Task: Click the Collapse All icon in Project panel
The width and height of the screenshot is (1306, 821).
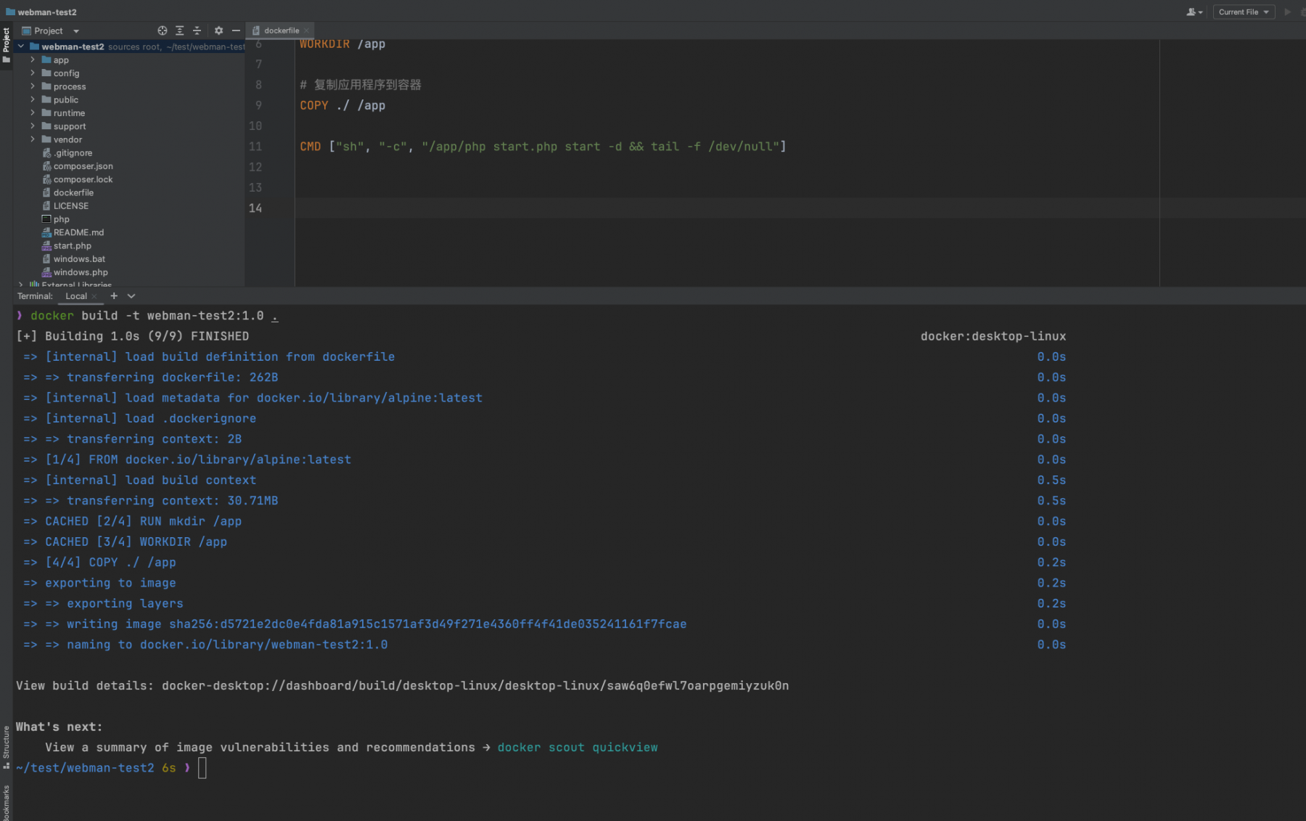Action: (197, 30)
